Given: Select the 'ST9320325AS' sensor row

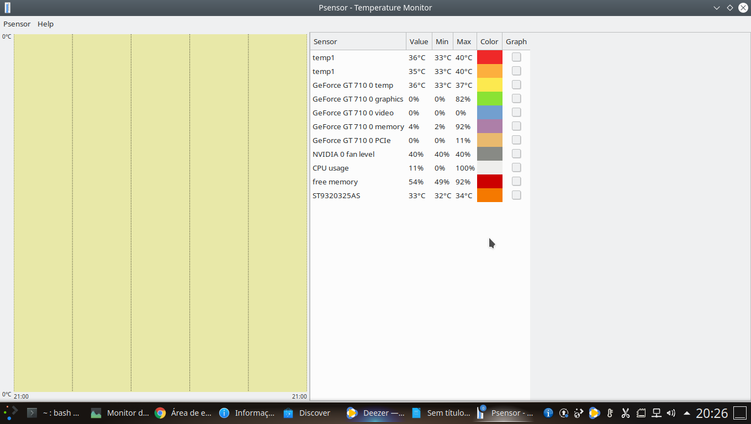Looking at the screenshot, I should coord(420,195).
